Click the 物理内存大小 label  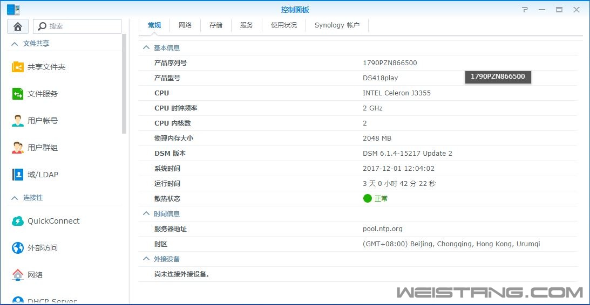173,138
